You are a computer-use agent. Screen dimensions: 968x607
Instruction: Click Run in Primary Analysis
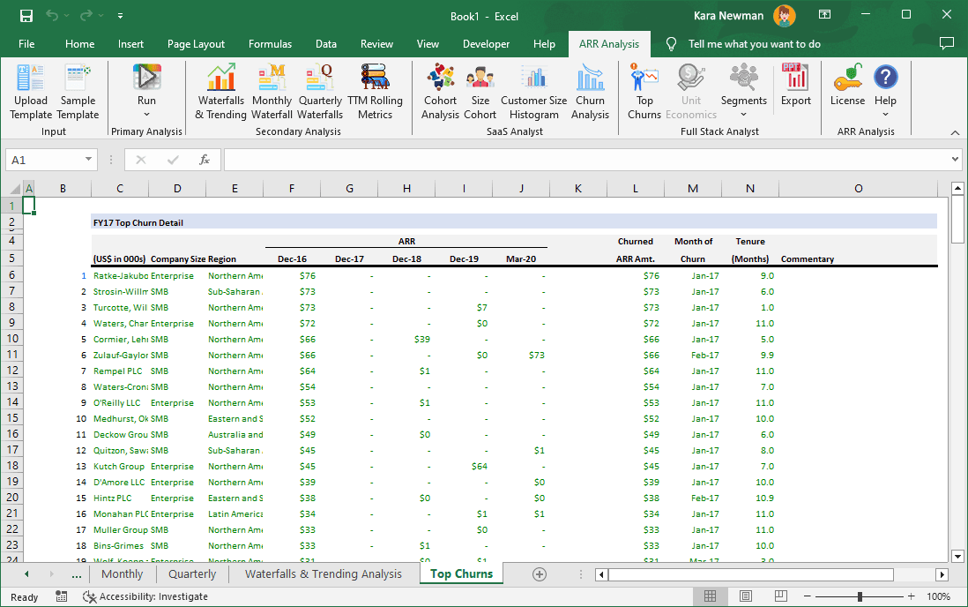[x=146, y=79]
